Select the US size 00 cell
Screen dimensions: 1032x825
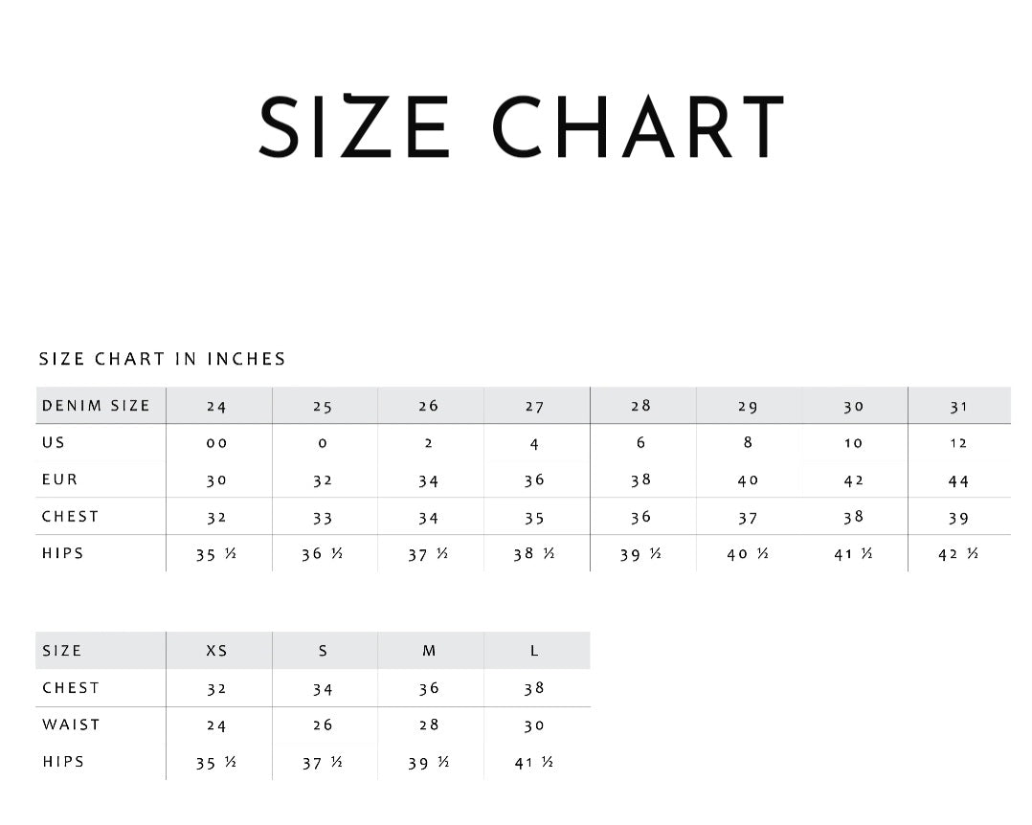(217, 443)
